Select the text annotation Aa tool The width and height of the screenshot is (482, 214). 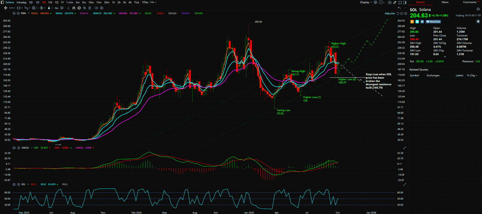tap(56, 8)
